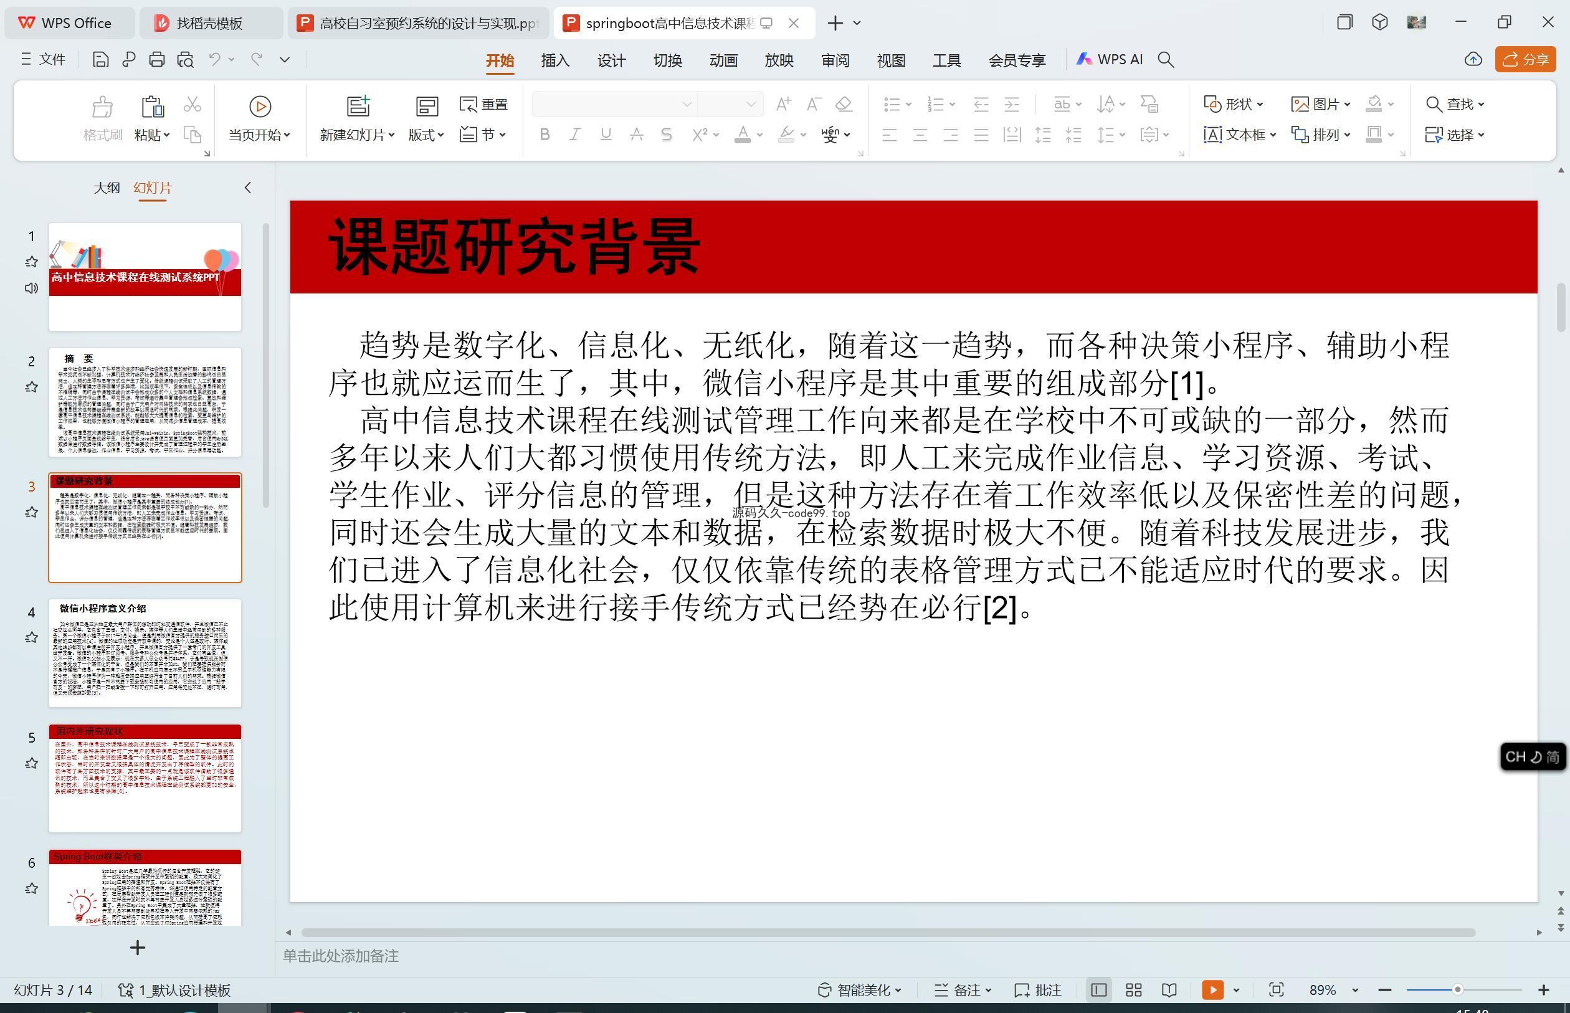Switch to reading view icon
1570x1013 pixels.
pyautogui.click(x=1169, y=990)
